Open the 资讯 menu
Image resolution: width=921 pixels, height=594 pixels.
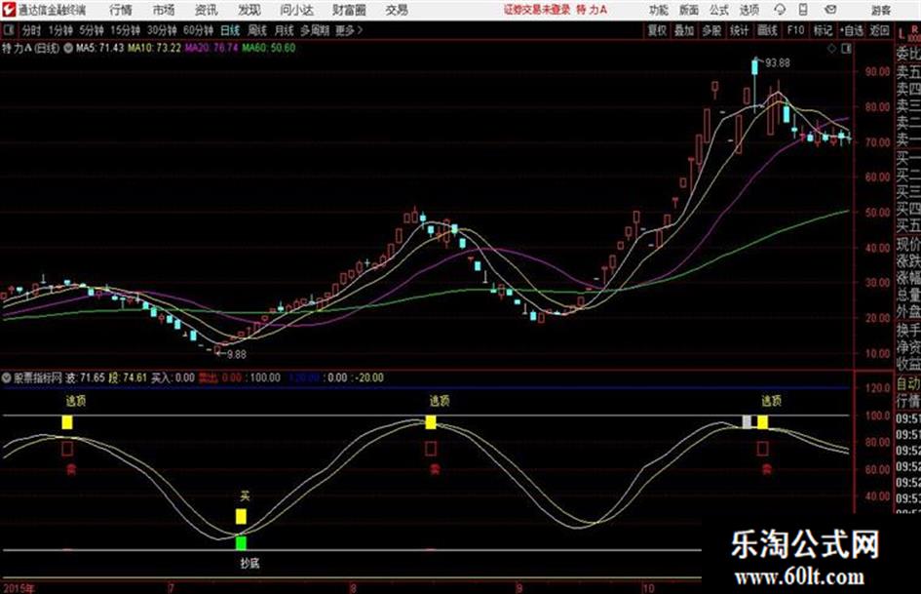coord(207,10)
